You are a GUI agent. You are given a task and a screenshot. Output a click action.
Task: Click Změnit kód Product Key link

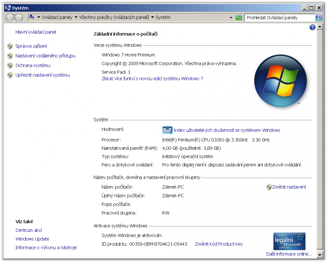tap(219, 244)
